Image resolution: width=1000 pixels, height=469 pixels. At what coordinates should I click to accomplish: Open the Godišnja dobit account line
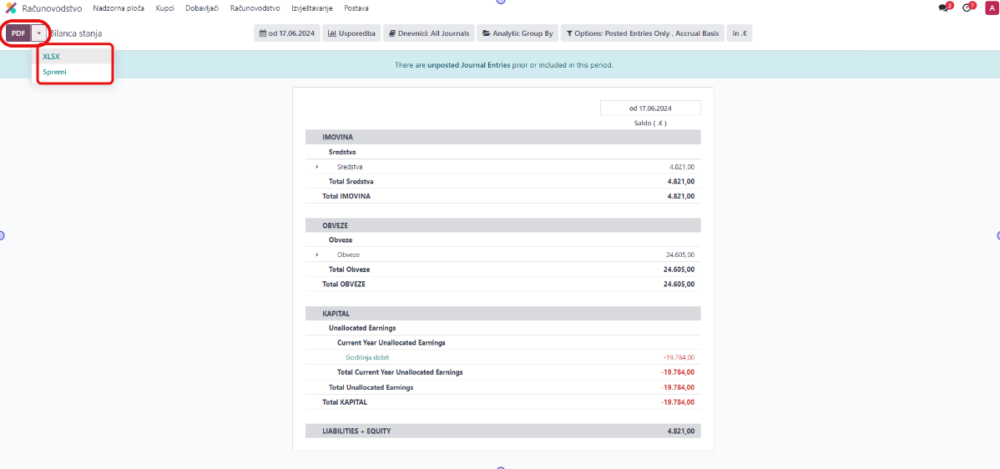coord(367,357)
